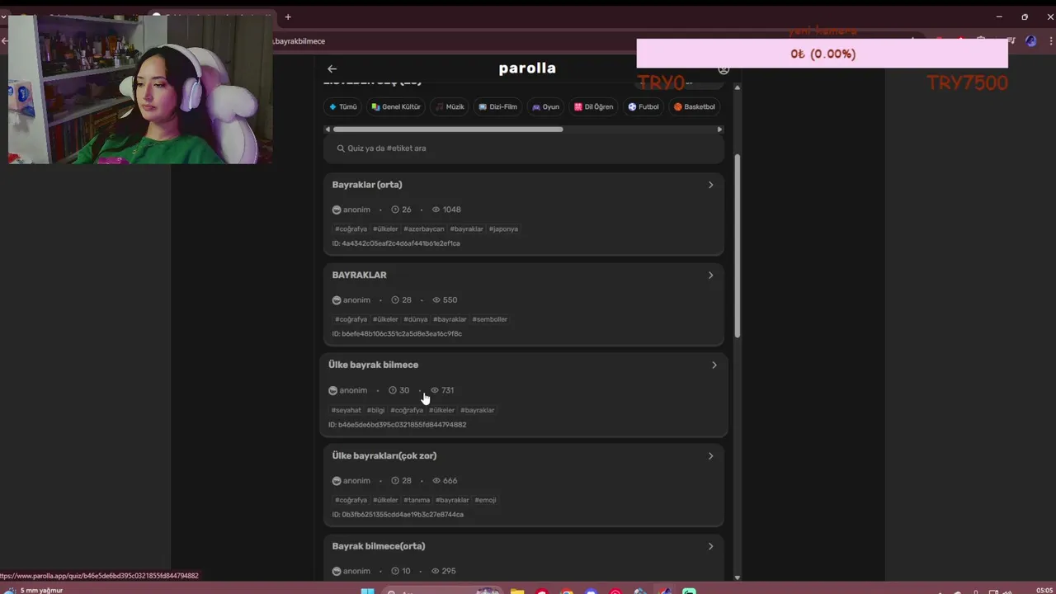Click the #seyahat tag
The height and width of the screenshot is (594, 1056).
point(346,410)
